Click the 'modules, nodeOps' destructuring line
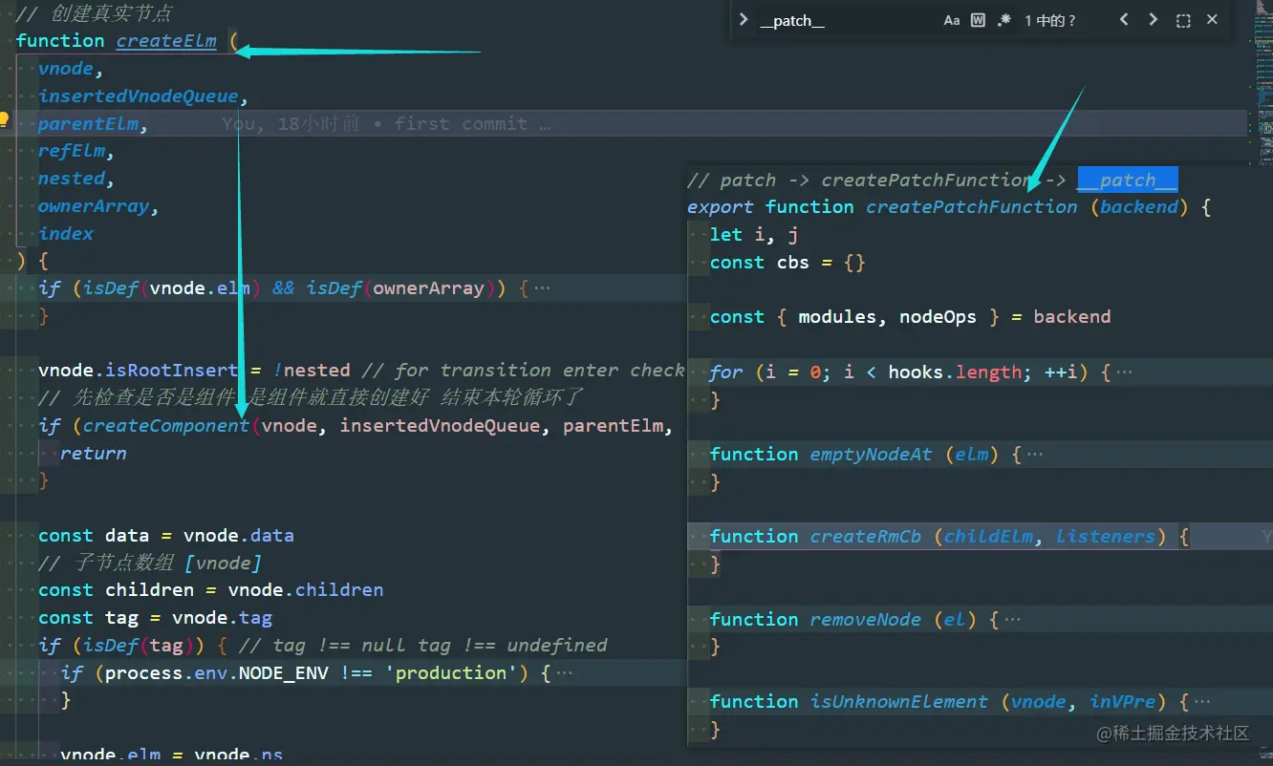1273x766 pixels. 911,316
